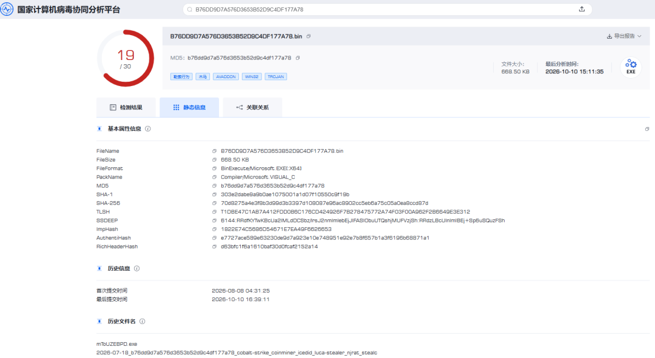Copy the file name in header
Image resolution: width=655 pixels, height=358 pixels.
point(309,36)
